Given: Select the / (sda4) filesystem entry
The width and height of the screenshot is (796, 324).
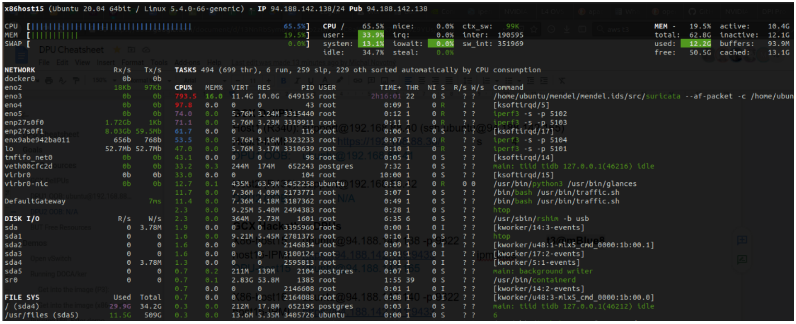Looking at the screenshot, I should pyautogui.click(x=22, y=306).
